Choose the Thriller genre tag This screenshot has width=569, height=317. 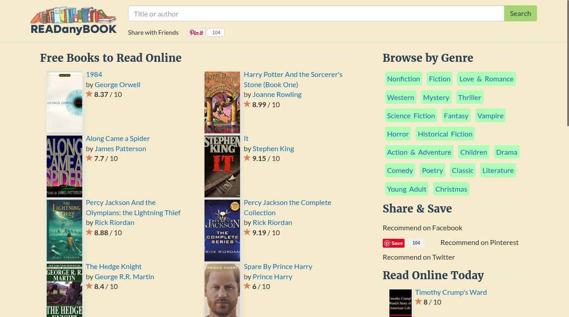click(469, 97)
